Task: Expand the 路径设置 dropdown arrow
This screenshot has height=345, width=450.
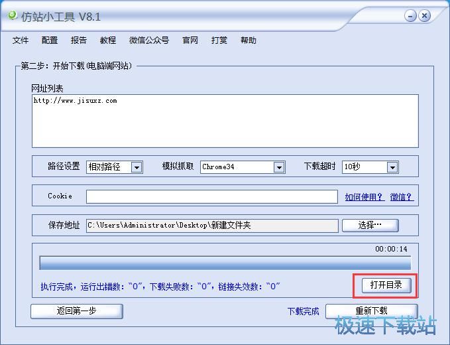Action: (137, 167)
